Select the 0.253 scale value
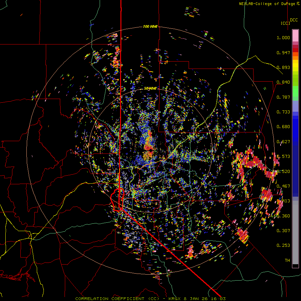The image size is (301, 301). 283,245
